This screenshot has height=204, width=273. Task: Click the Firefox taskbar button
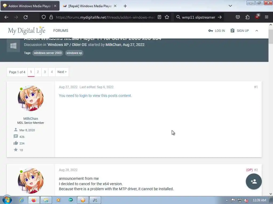tap(34, 200)
